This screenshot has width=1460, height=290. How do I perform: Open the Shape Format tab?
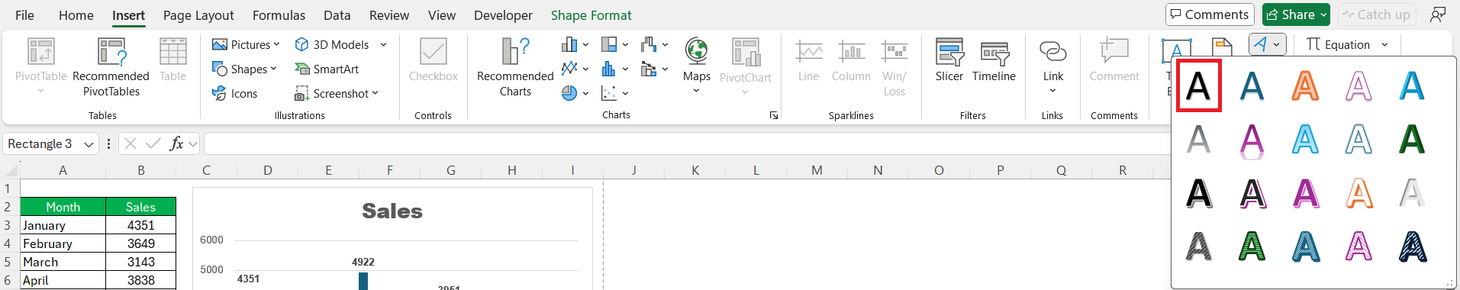click(591, 15)
